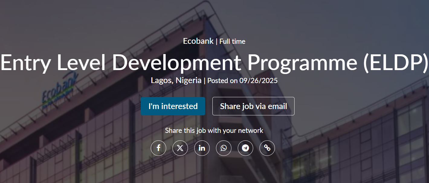Image resolution: width=429 pixels, height=183 pixels.
Task: Visit the Ecobank company link
Action: click(198, 41)
